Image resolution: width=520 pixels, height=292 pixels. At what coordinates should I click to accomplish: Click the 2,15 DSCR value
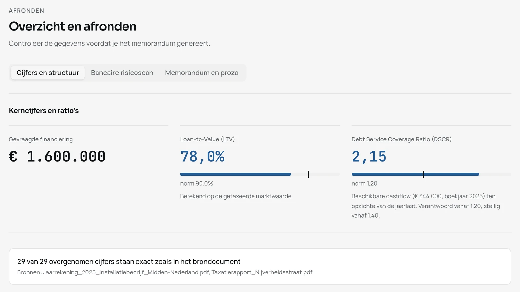[x=369, y=156]
